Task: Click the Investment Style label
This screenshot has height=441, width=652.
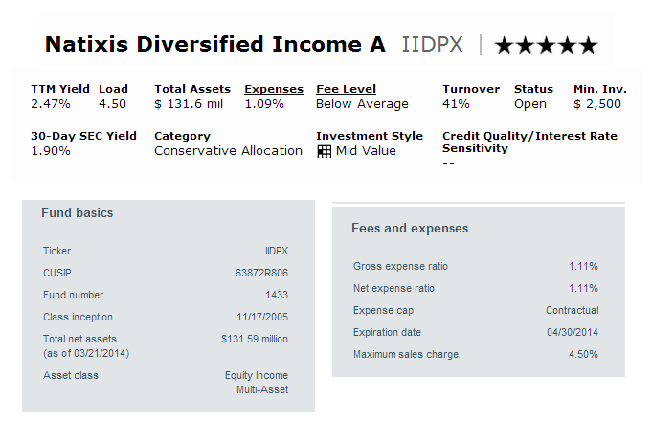Action: 370,137
